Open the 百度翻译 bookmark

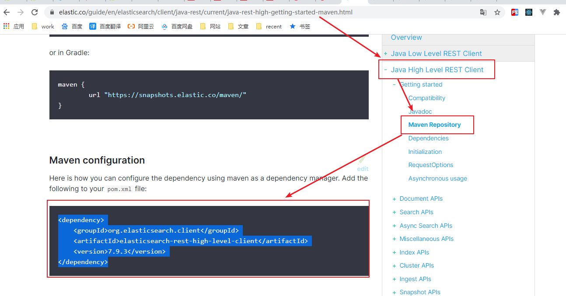tap(105, 26)
